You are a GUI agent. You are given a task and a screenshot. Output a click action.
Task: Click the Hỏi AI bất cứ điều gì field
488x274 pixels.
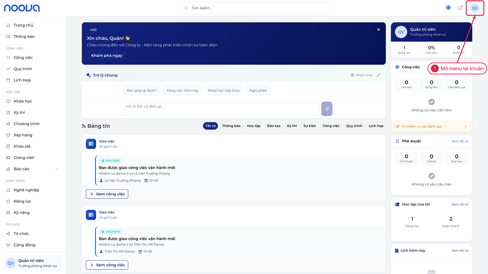point(221,109)
